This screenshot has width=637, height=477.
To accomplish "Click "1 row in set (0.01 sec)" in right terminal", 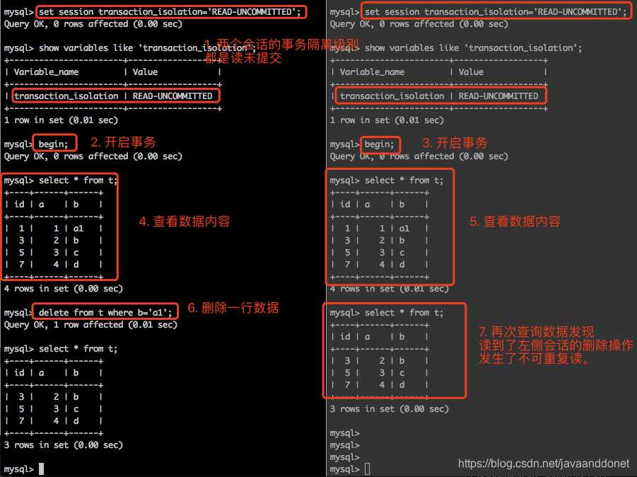I will (387, 120).
